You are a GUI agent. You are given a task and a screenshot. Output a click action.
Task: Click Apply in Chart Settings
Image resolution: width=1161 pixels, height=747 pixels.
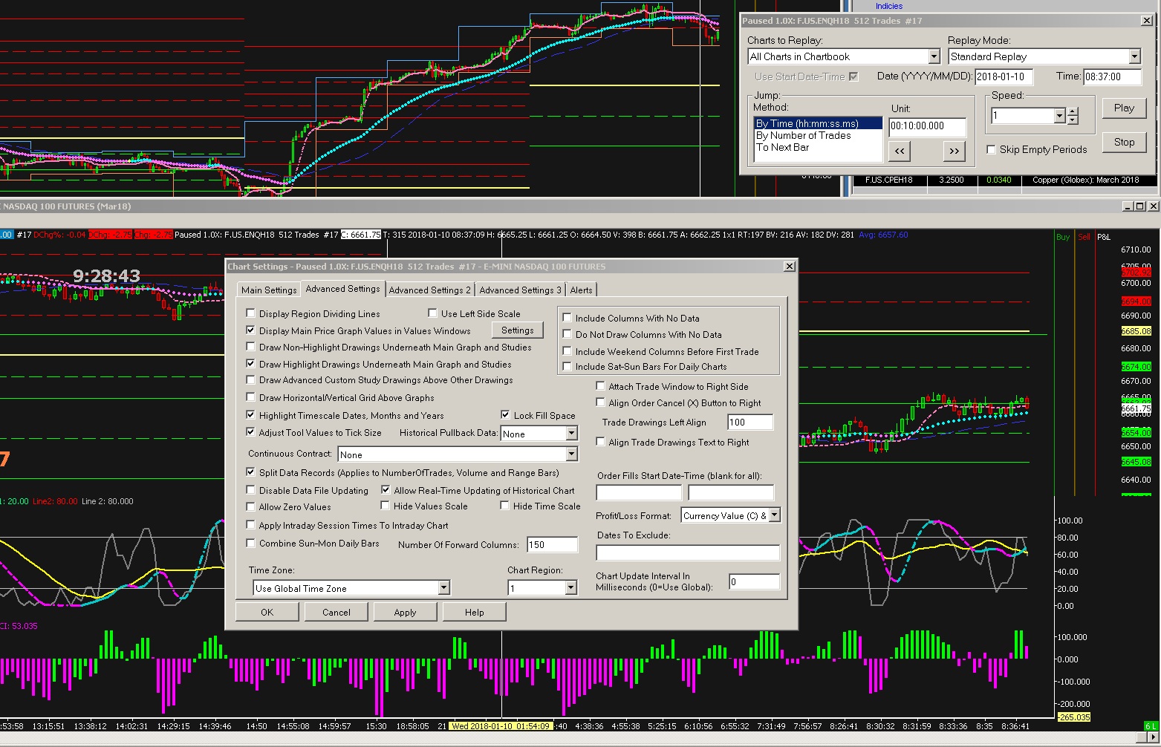(405, 613)
